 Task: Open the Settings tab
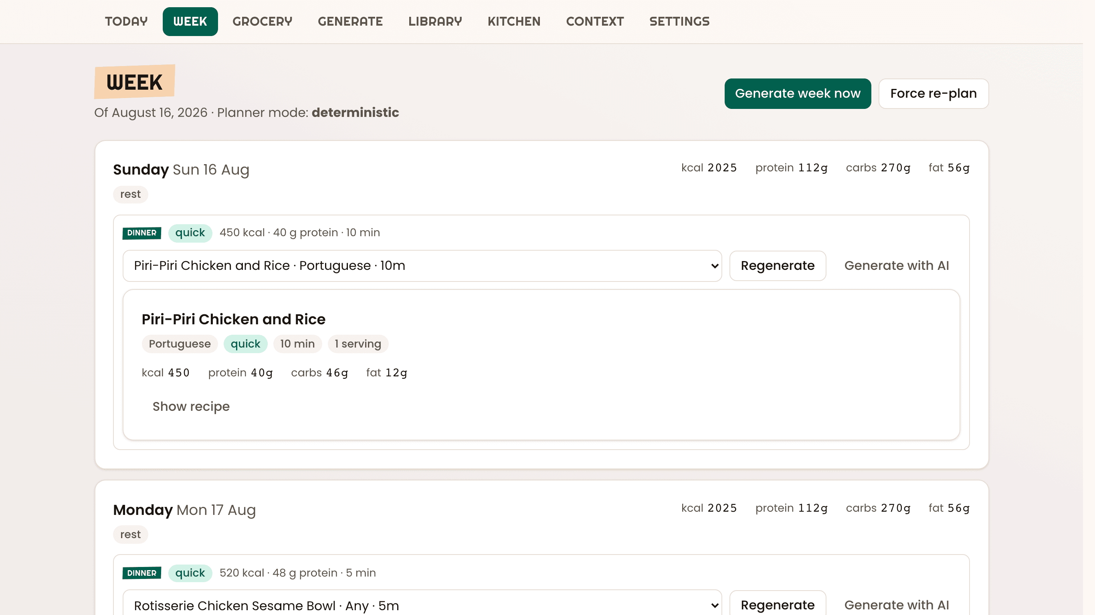(x=679, y=21)
